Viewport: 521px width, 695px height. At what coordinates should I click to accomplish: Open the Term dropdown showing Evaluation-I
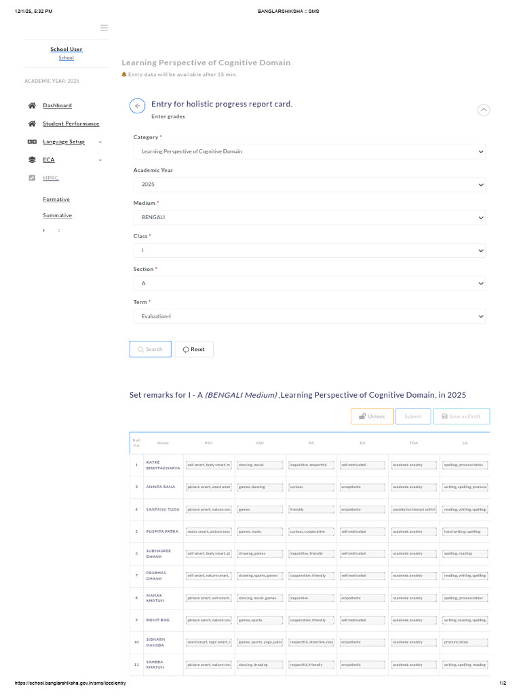309,316
